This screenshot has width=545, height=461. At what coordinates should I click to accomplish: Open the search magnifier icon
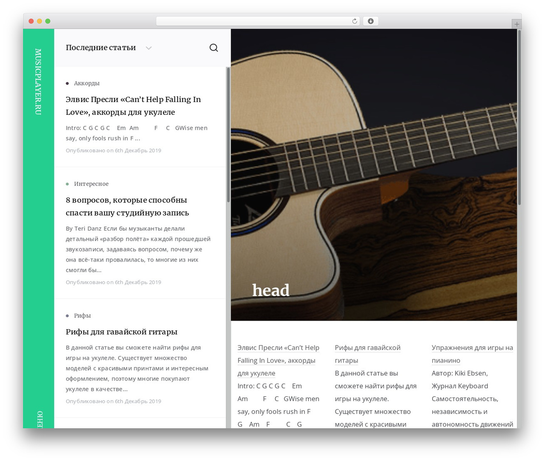[x=214, y=48]
